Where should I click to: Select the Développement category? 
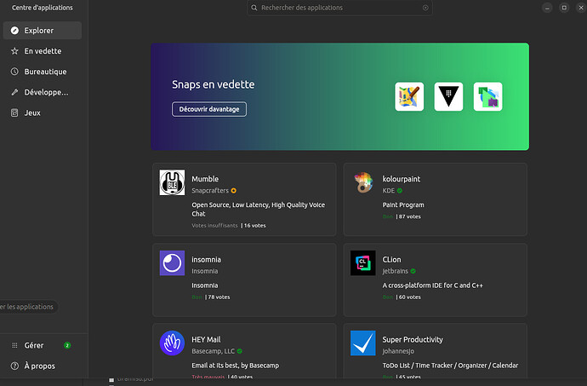(43, 92)
